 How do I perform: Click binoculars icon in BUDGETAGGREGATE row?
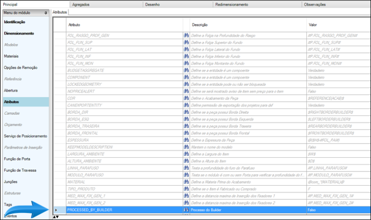pyautogui.click(x=186, y=70)
